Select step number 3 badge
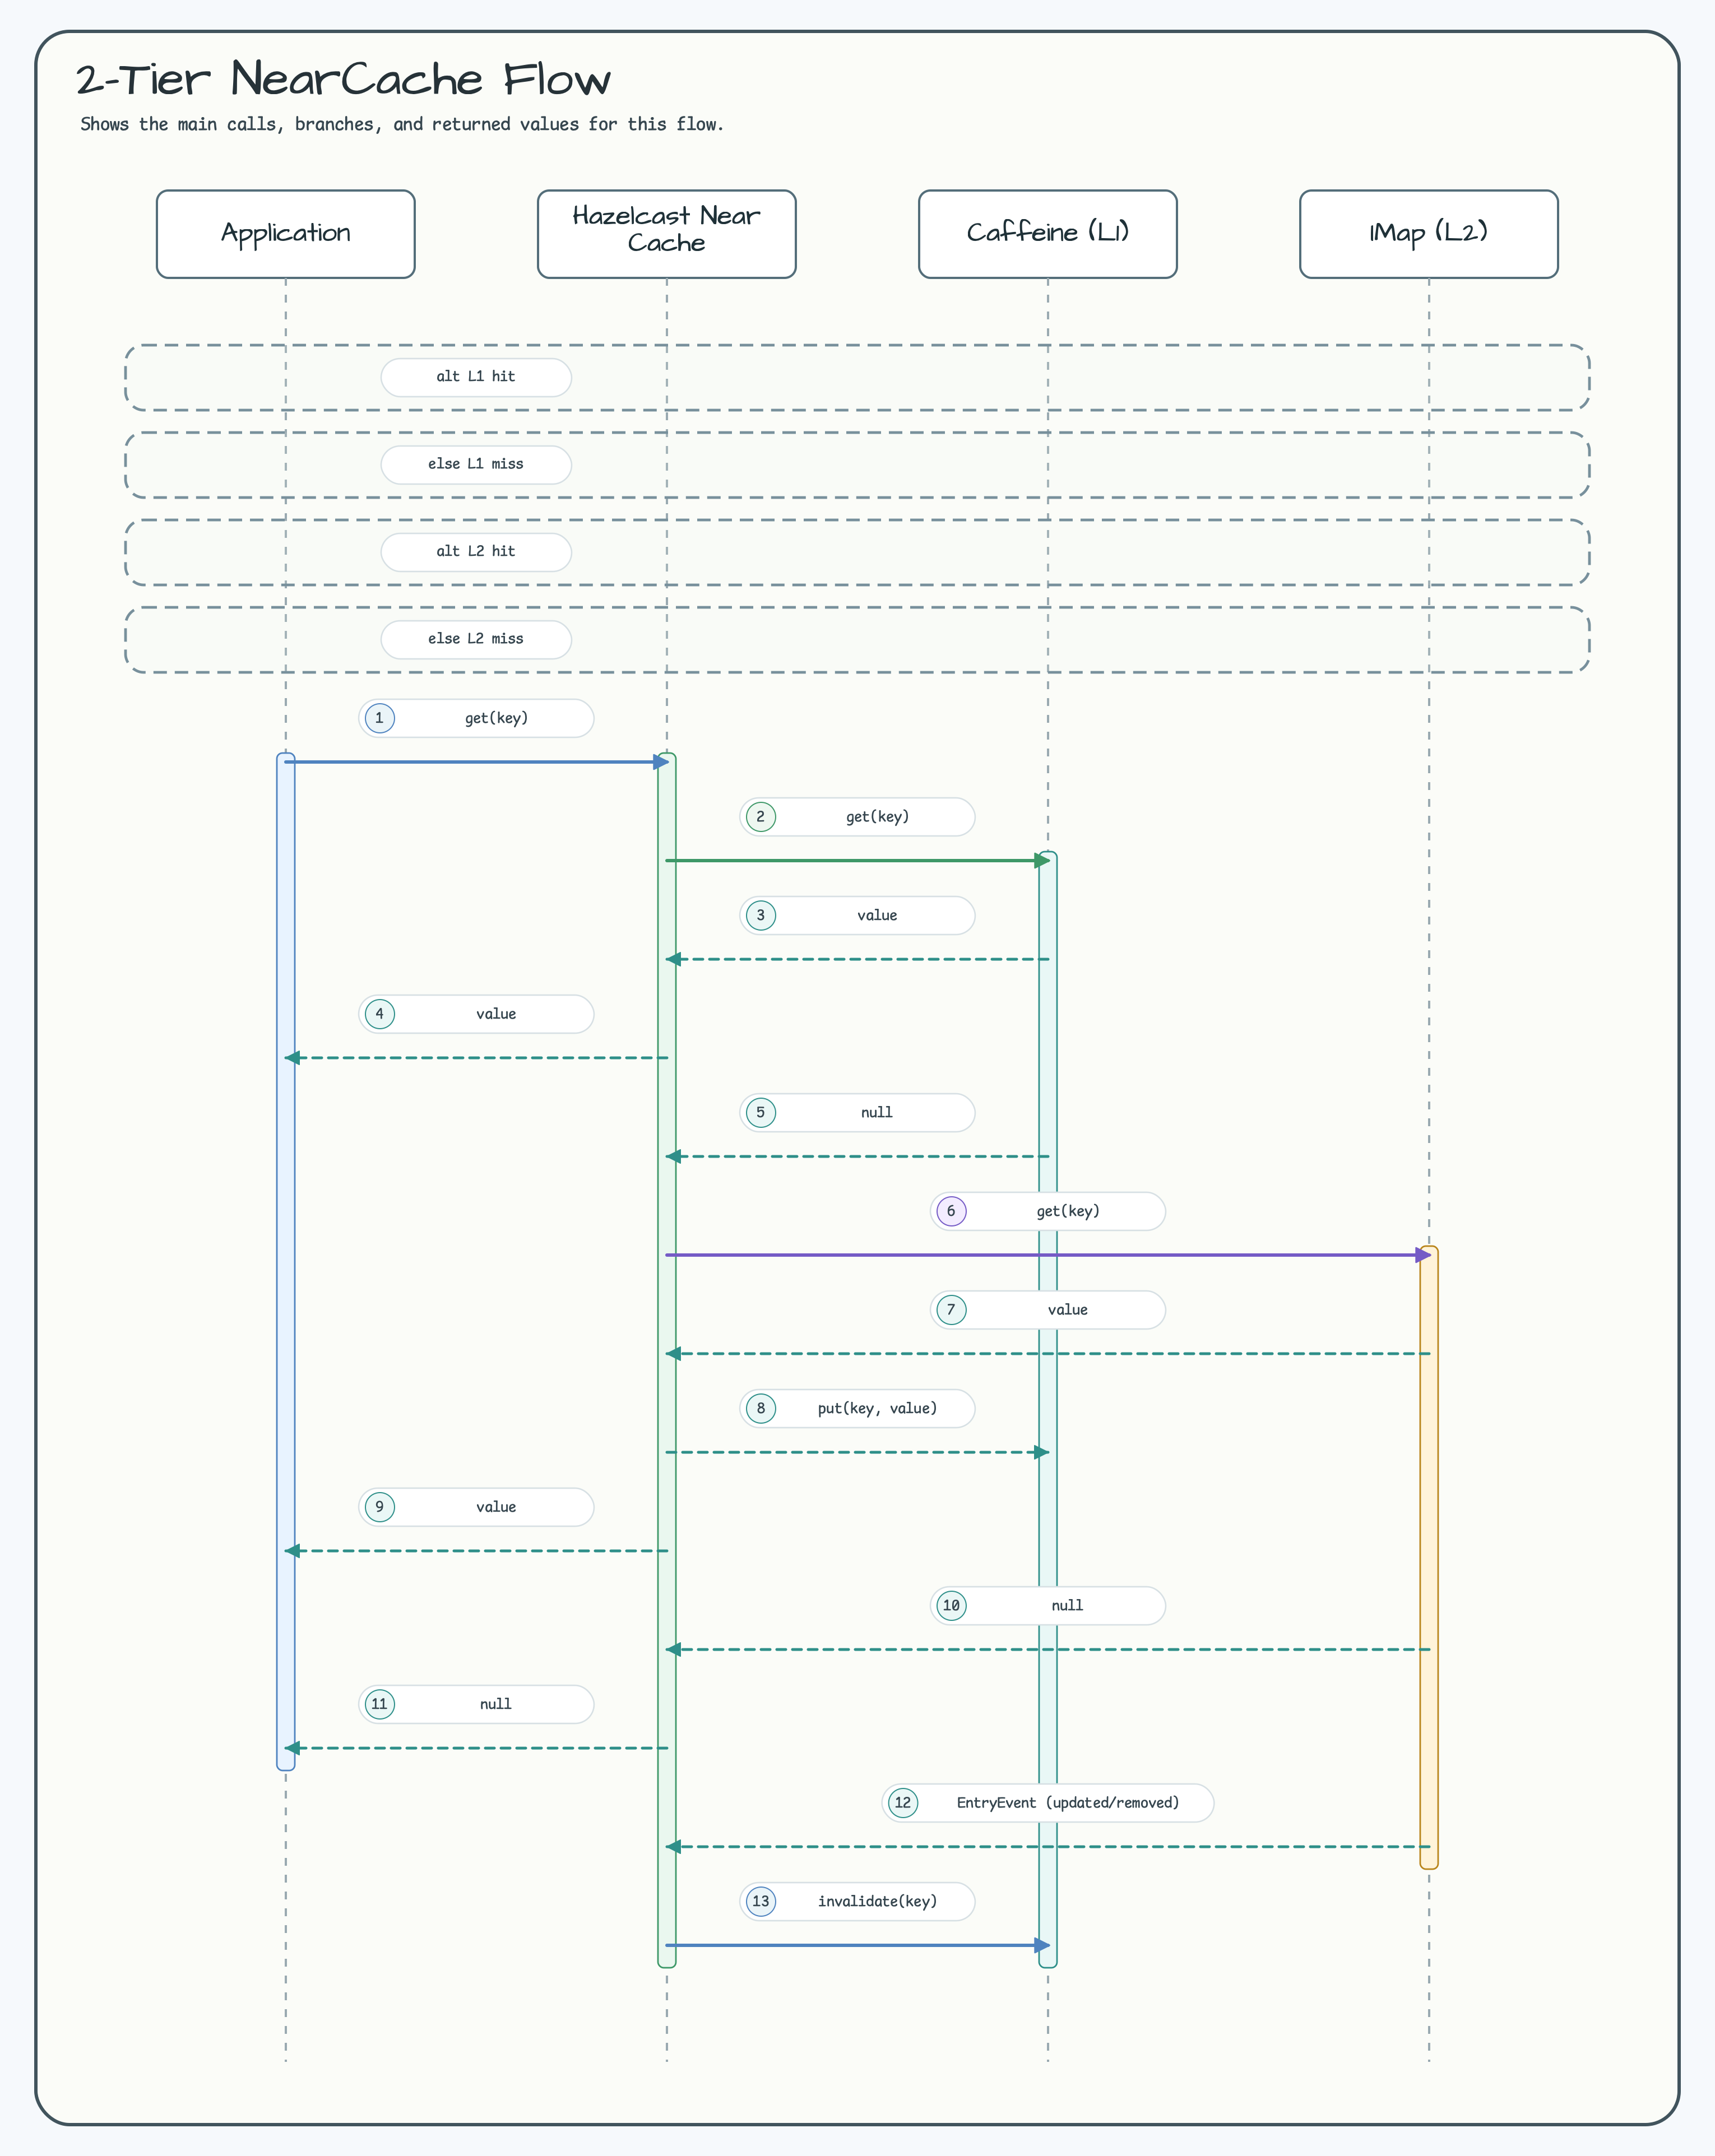Viewport: 1715px width, 2156px height. click(x=761, y=915)
